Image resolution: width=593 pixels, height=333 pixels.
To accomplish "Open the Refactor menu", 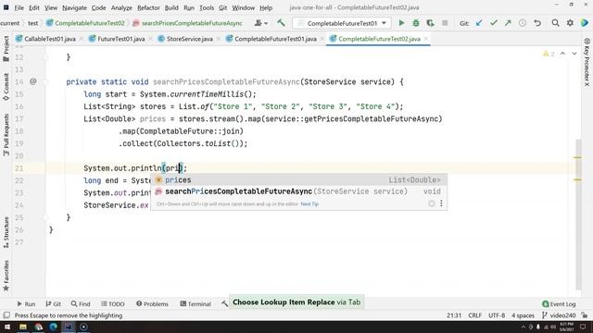I will tap(148, 7).
